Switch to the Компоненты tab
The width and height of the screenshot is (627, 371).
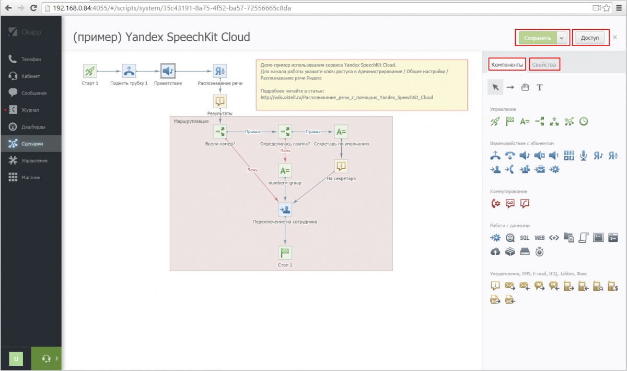coord(507,65)
